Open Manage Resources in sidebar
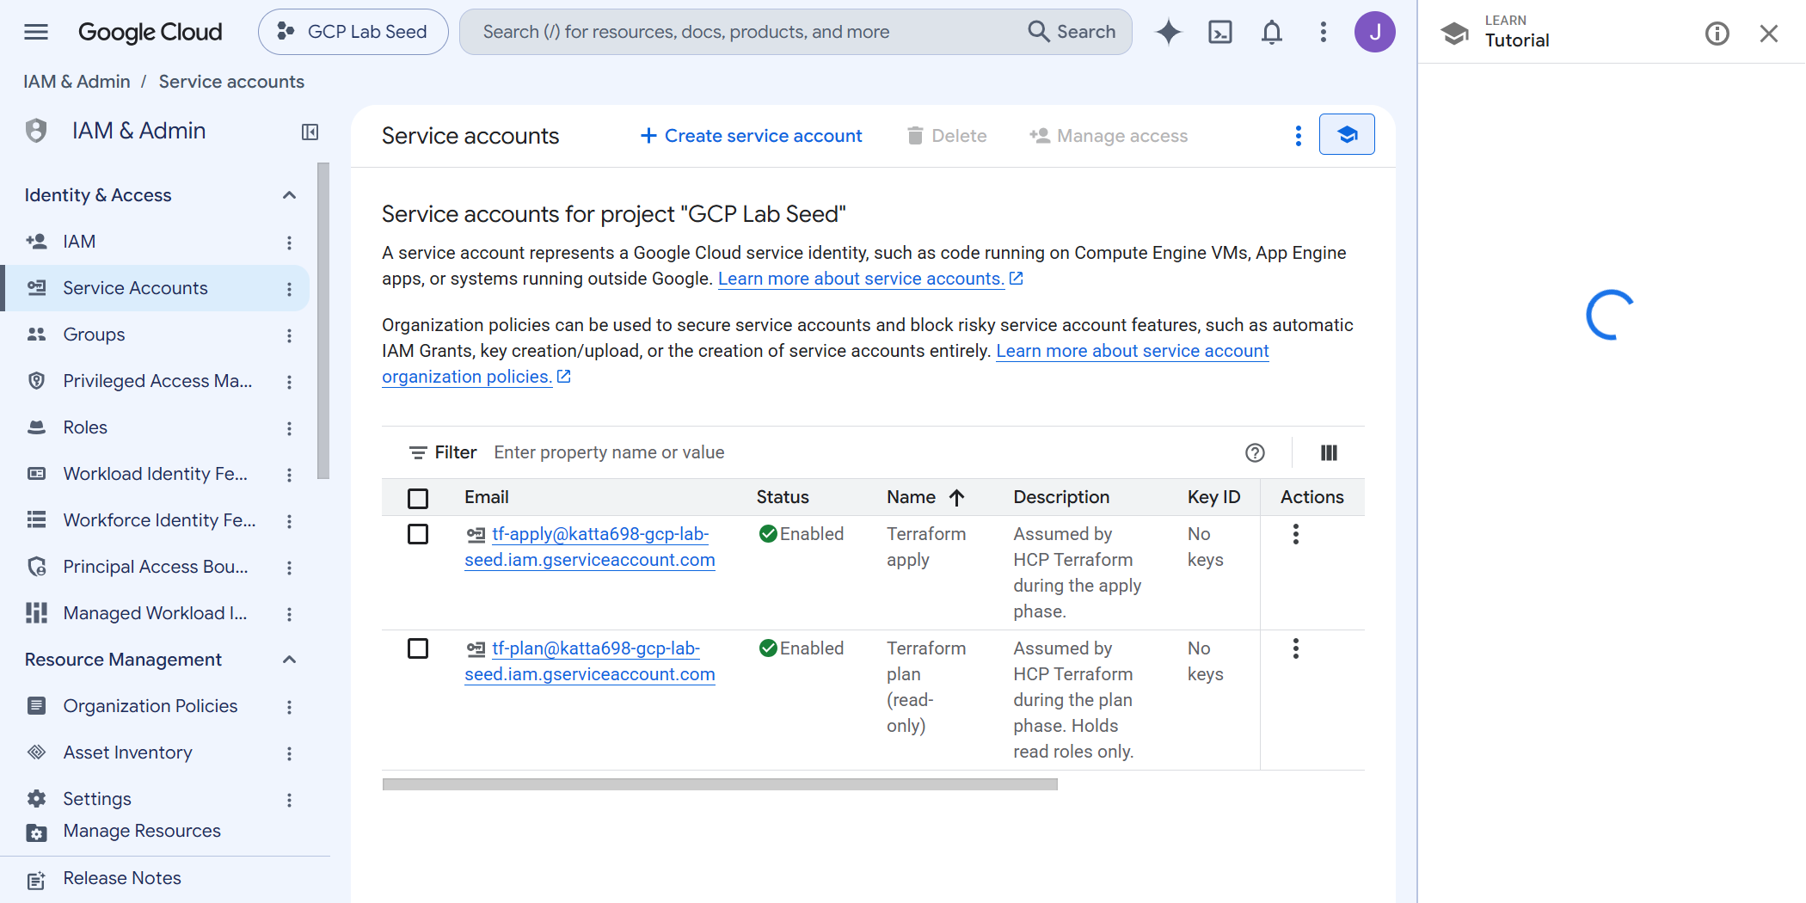The height and width of the screenshot is (903, 1806). point(142,831)
